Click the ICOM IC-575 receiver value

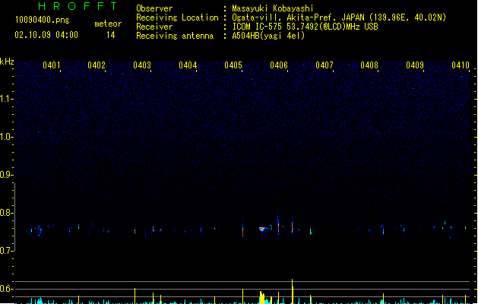point(305,27)
